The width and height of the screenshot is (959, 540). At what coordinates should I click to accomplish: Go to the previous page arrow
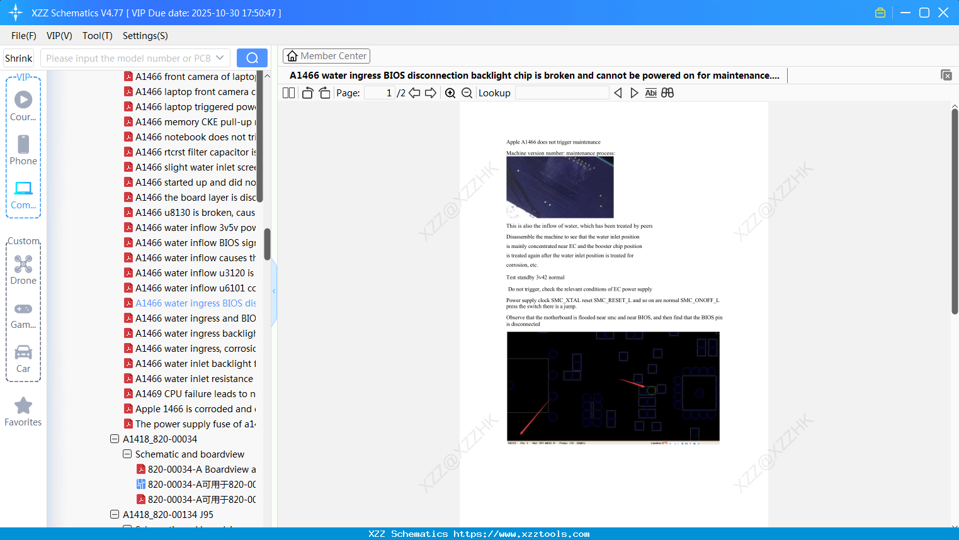point(414,93)
